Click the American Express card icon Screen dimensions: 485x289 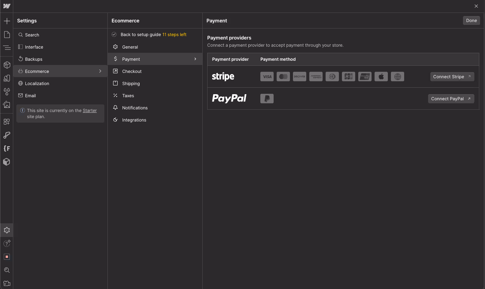click(316, 77)
